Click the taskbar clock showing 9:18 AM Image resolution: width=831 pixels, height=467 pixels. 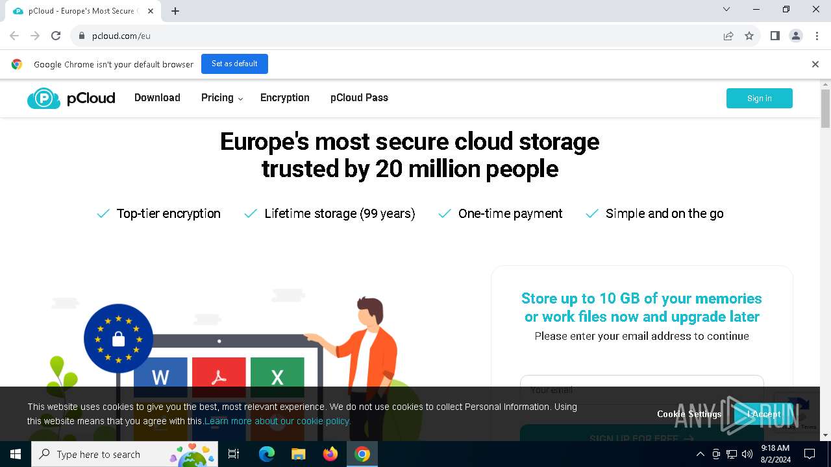click(775, 454)
